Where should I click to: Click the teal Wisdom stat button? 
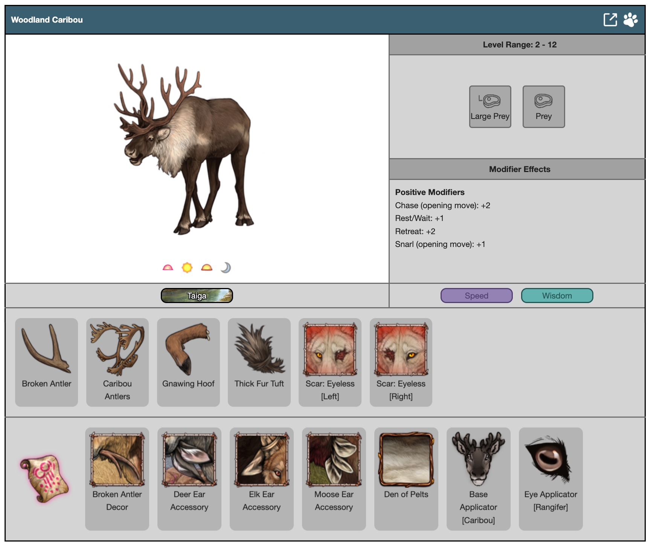coord(557,296)
